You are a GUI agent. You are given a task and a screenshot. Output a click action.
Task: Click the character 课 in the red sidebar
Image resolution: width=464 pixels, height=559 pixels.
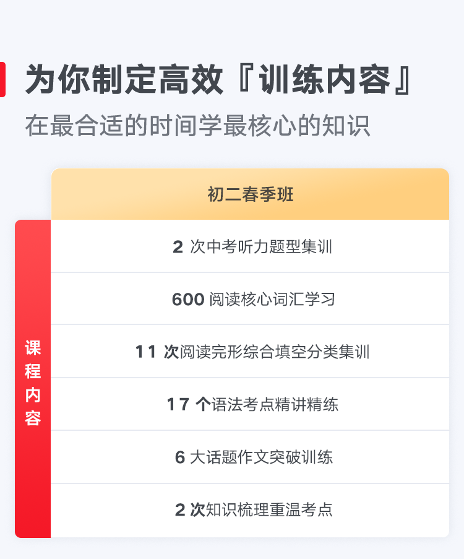click(x=33, y=347)
